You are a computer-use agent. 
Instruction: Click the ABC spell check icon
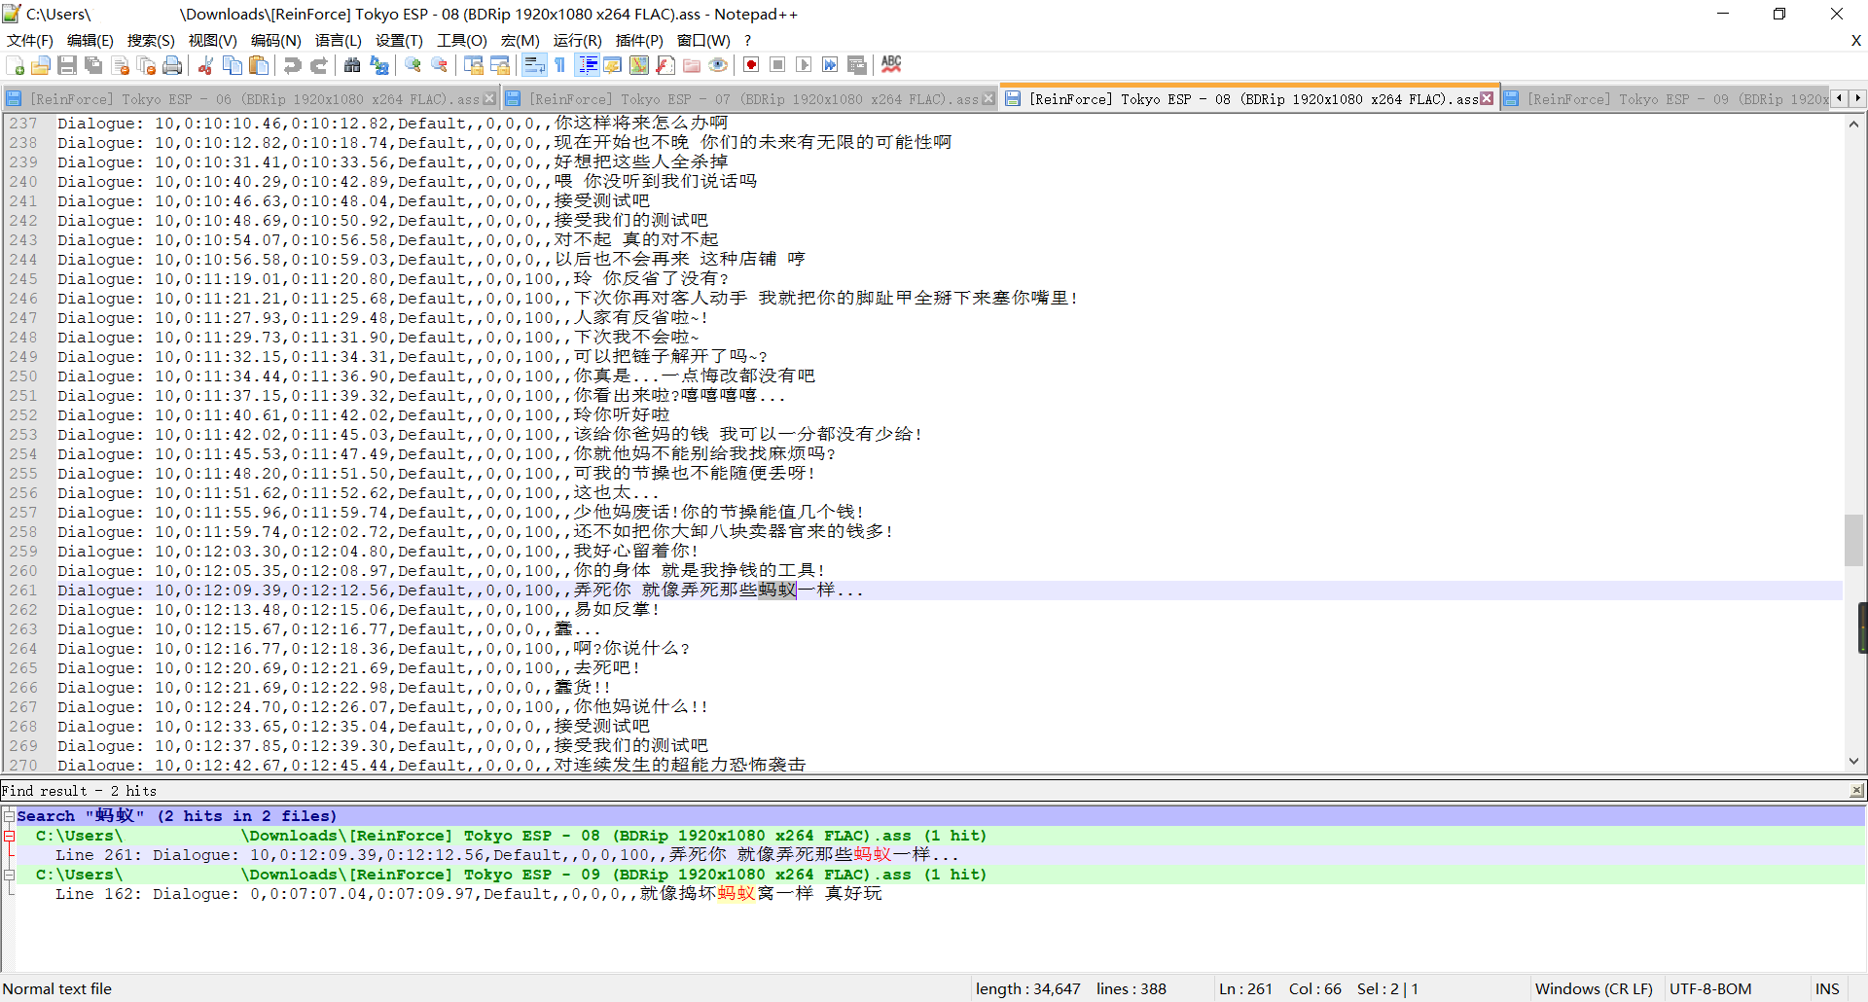(x=891, y=64)
